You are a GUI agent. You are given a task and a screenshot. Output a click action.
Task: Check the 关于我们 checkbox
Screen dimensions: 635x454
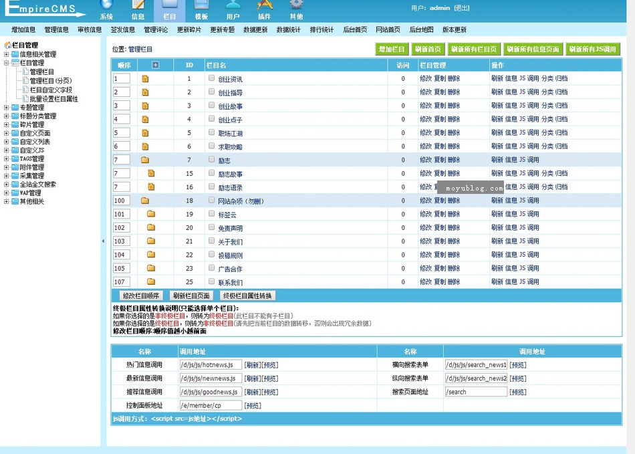[211, 241]
